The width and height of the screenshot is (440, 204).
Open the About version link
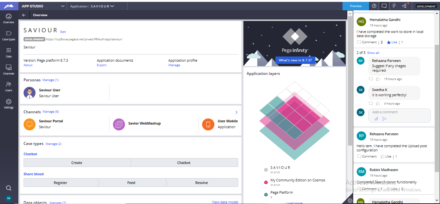(28, 65)
